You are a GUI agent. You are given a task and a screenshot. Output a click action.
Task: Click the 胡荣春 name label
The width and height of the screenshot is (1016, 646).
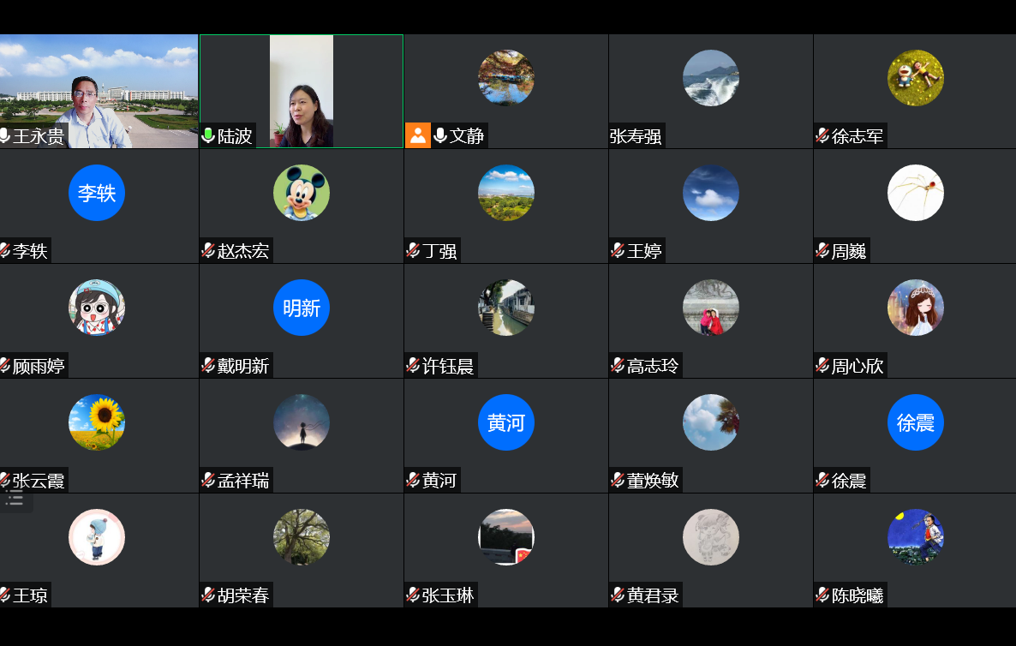click(243, 595)
